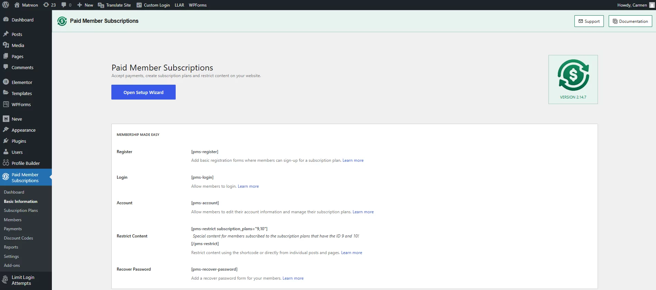Click the Neve theme icon
656x290 pixels.
pos(6,119)
